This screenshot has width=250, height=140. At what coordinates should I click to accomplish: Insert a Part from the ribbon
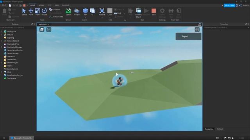click(x=86, y=11)
